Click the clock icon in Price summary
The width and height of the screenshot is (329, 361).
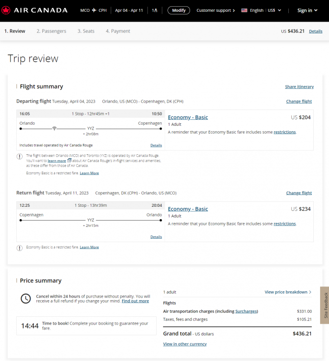[x=26, y=299]
